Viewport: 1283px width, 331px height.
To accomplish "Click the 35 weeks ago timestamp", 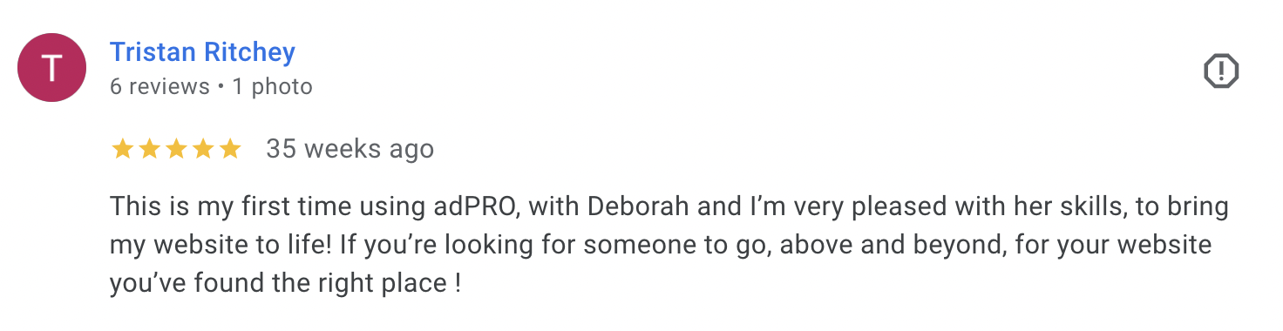I will click(x=350, y=149).
